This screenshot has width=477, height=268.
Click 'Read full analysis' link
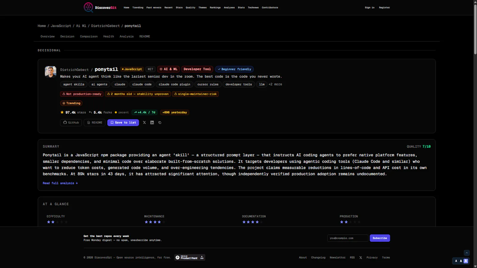click(60, 183)
